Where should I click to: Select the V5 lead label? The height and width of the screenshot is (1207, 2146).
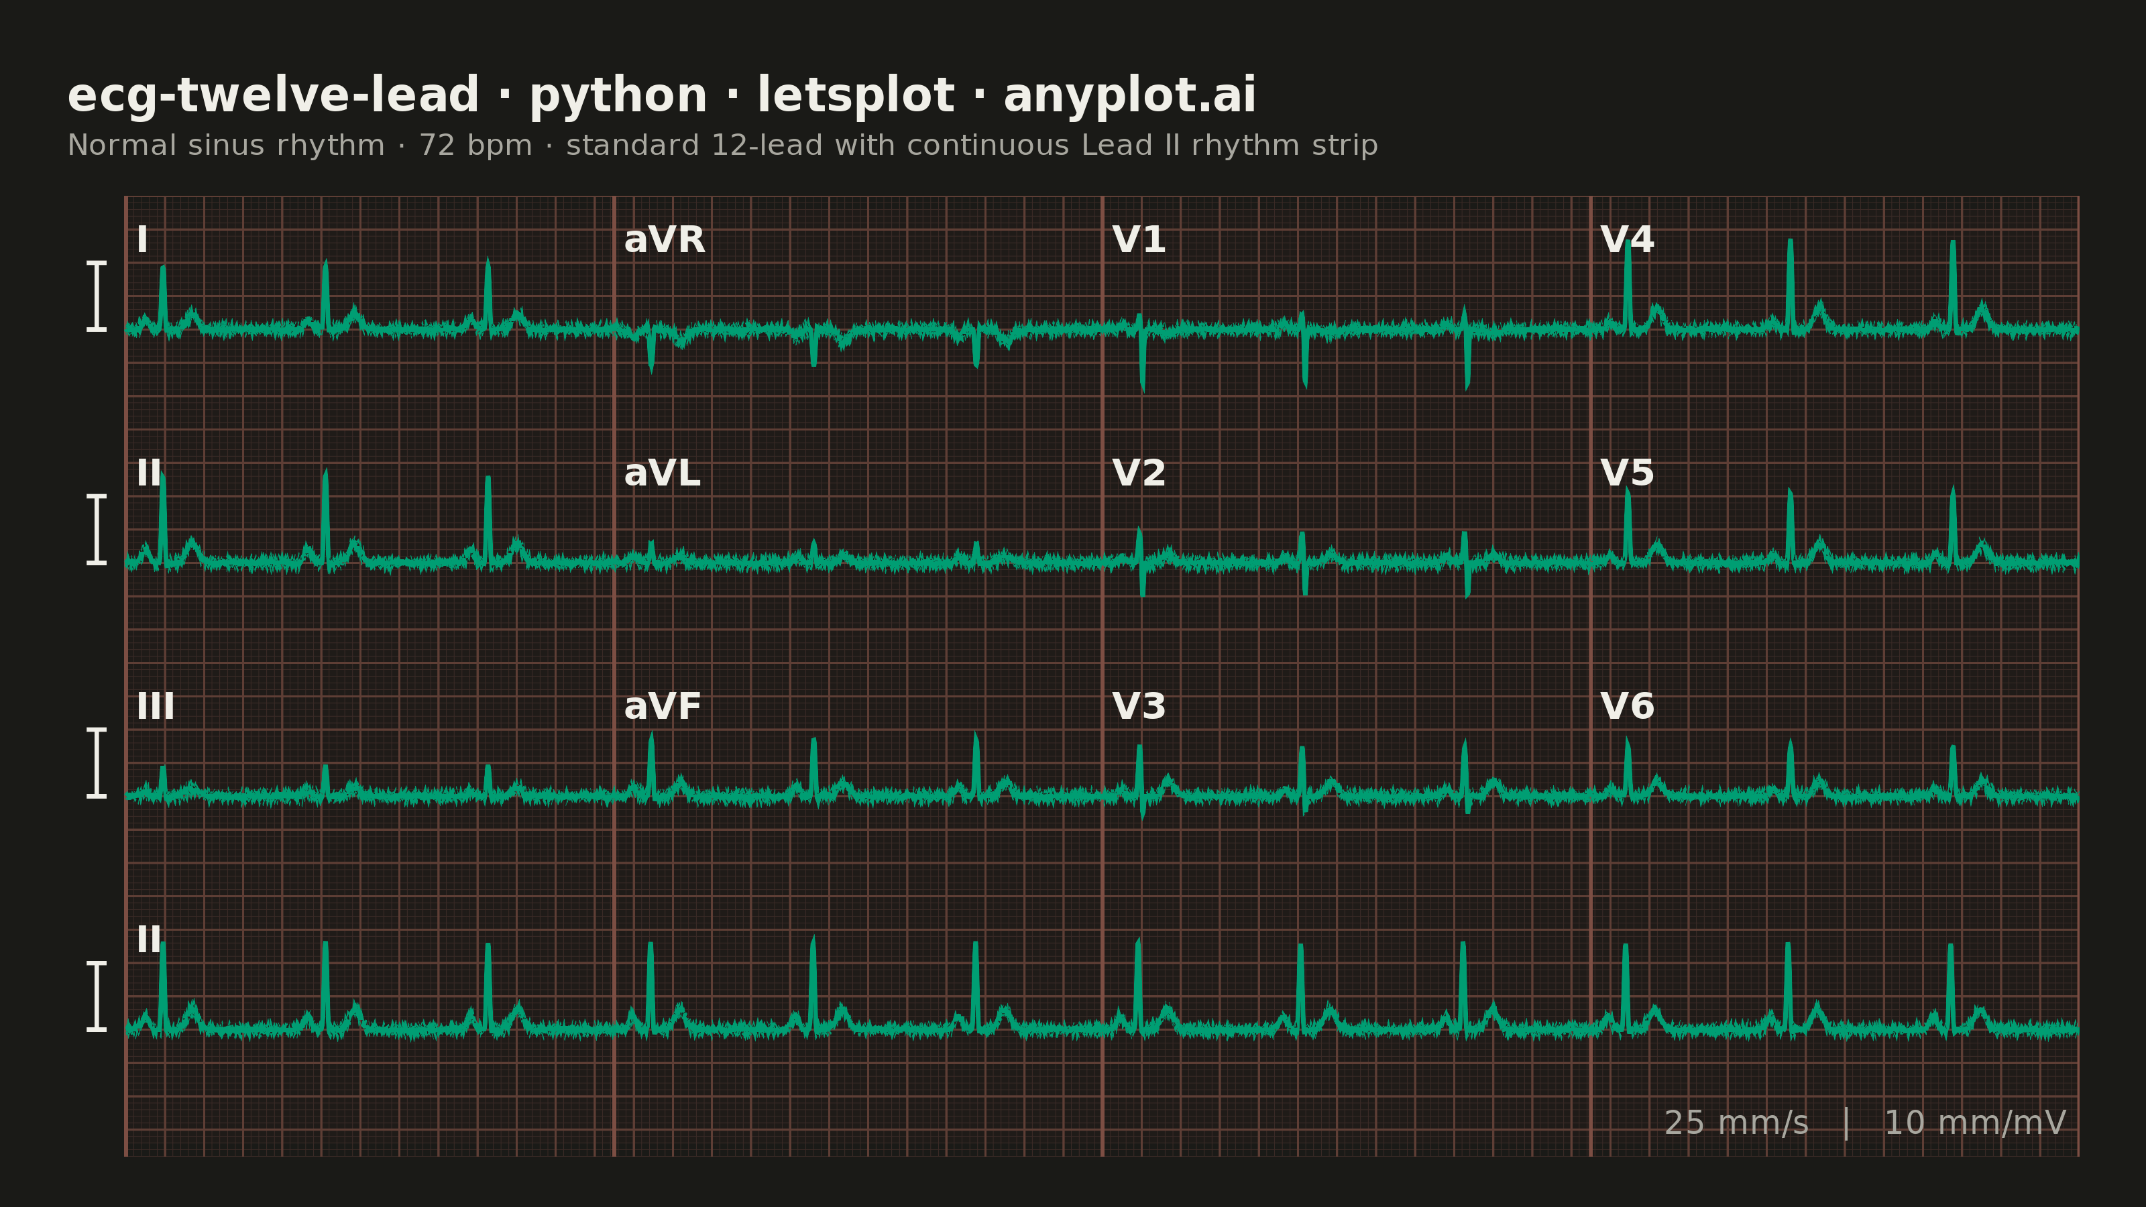1626,473
